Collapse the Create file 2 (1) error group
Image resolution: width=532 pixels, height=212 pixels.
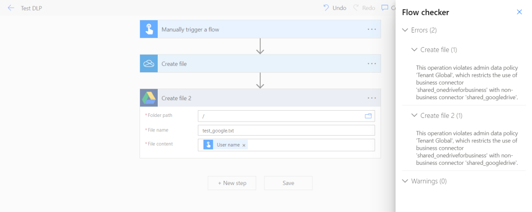coord(414,115)
